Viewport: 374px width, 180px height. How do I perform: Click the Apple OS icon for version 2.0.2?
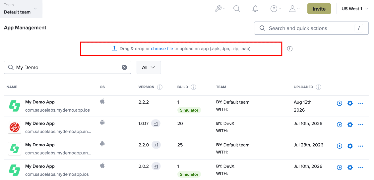102,165
